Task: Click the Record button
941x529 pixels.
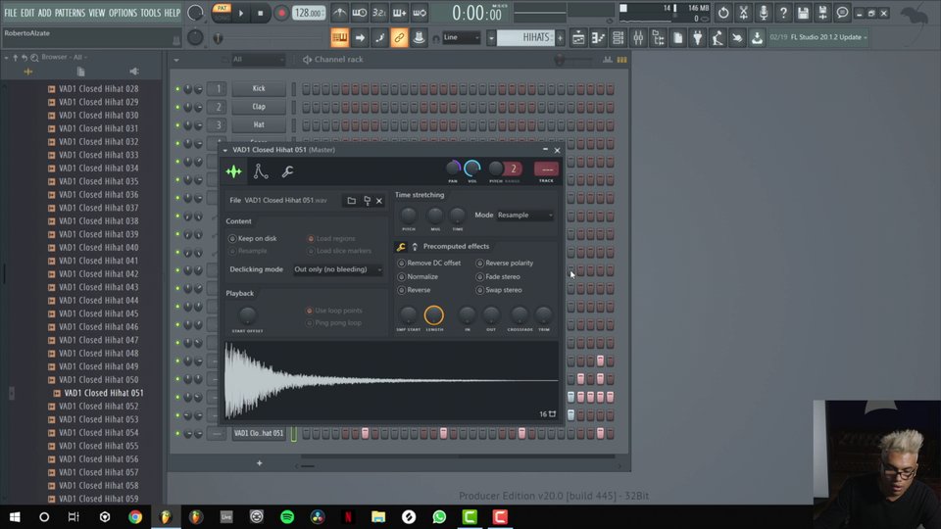Action: tap(281, 13)
